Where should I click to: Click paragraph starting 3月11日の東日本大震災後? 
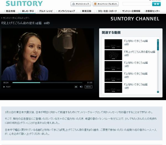pyautogui.click(x=79, y=112)
